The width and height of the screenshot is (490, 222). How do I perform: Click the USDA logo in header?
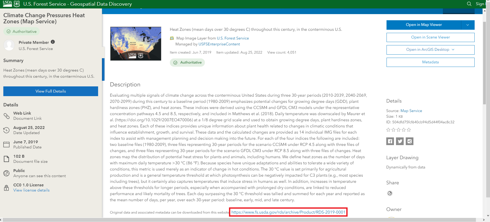tap(7, 4)
